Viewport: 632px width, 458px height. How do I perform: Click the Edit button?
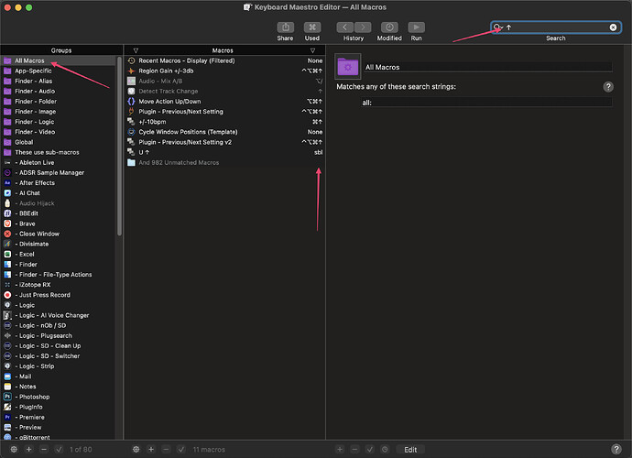tap(410, 450)
